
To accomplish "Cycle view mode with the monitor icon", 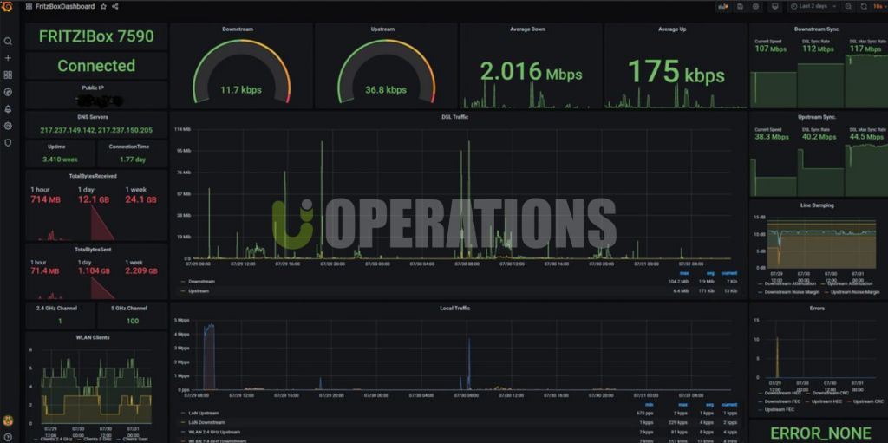I will 774,7.
